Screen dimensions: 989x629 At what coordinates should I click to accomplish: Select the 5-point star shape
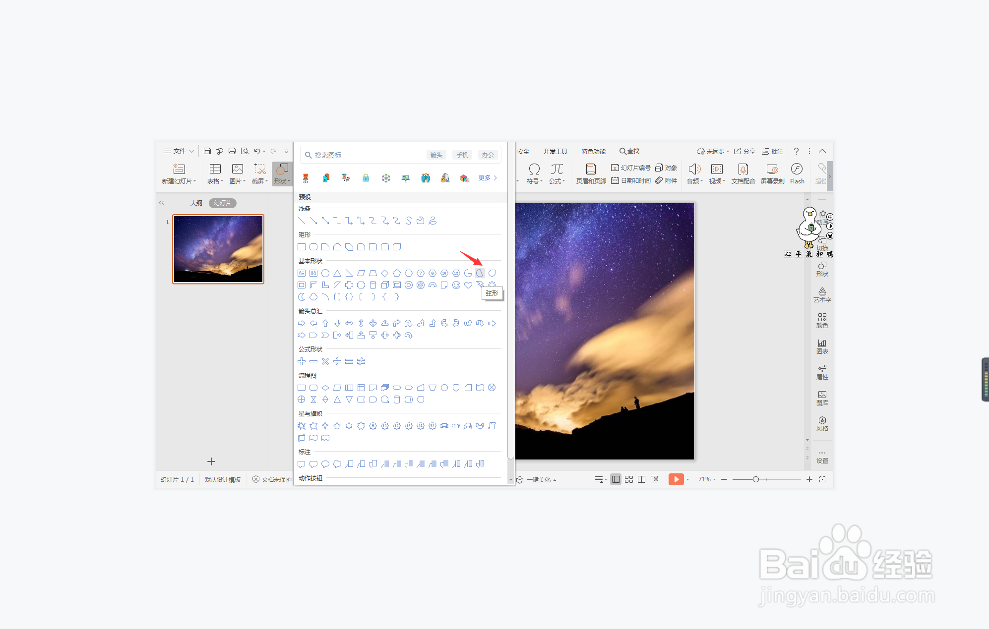(337, 426)
